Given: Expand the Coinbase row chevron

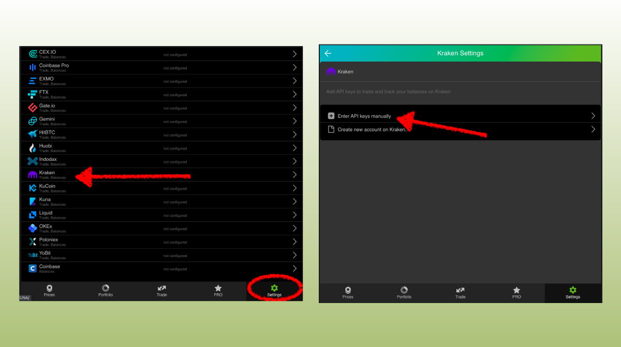Looking at the screenshot, I should coord(294,268).
